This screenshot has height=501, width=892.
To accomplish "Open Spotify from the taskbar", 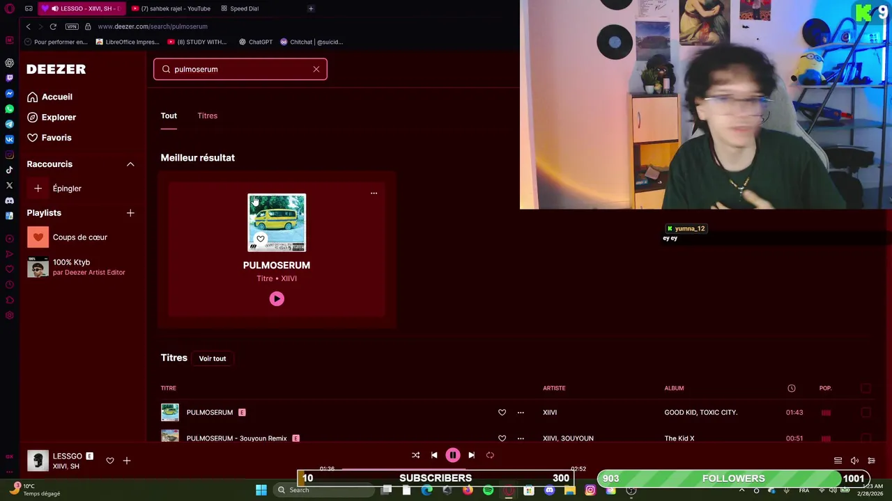I will pyautogui.click(x=488, y=490).
